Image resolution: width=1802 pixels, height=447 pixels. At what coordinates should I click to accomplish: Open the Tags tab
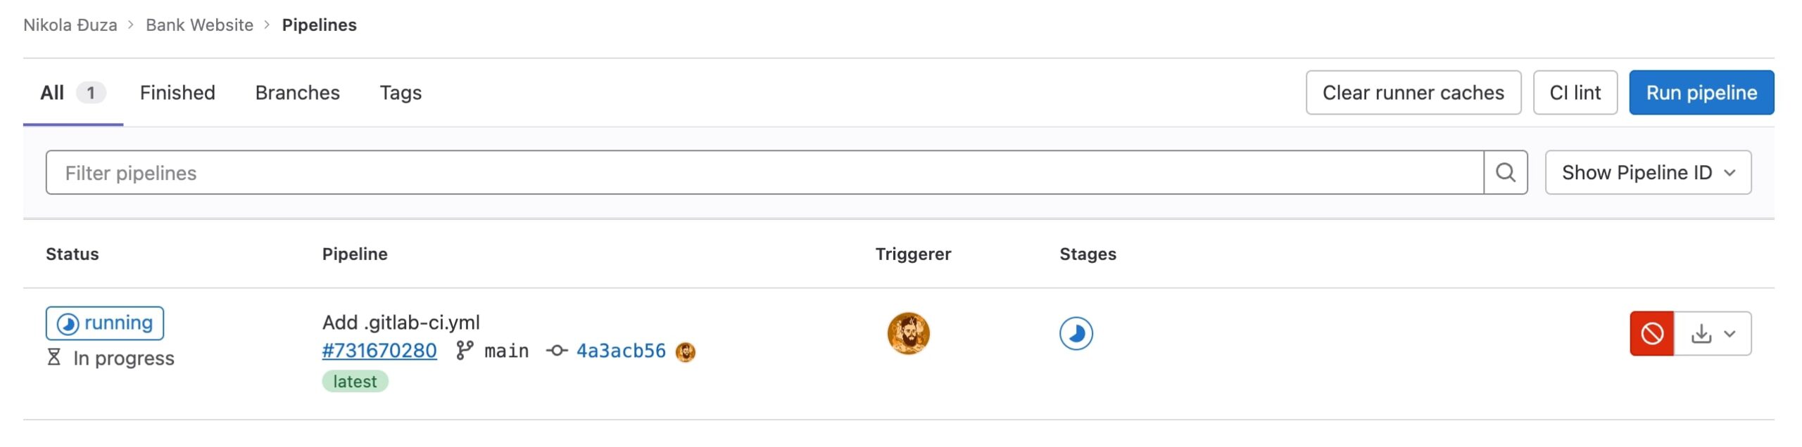click(401, 93)
